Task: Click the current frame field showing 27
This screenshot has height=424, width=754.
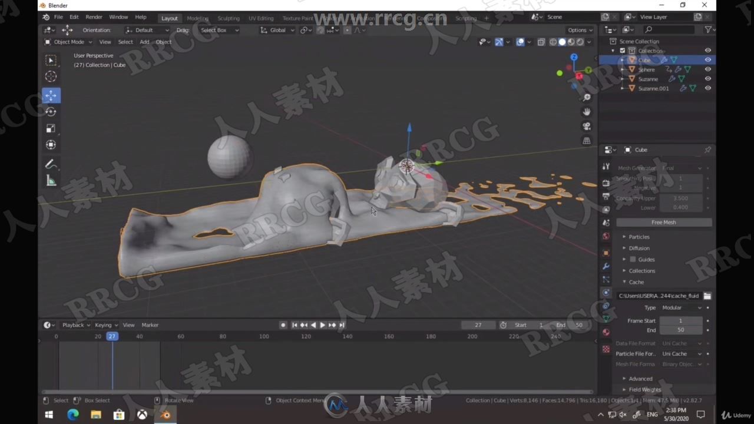Action: (478, 325)
